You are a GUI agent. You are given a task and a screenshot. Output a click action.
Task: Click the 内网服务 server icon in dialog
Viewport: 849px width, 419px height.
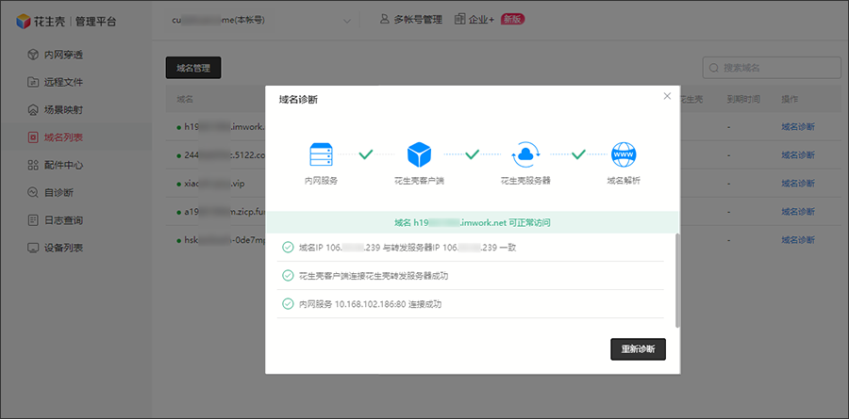[x=321, y=154]
